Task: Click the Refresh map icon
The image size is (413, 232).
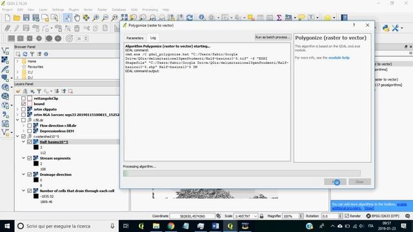Action: [189, 17]
